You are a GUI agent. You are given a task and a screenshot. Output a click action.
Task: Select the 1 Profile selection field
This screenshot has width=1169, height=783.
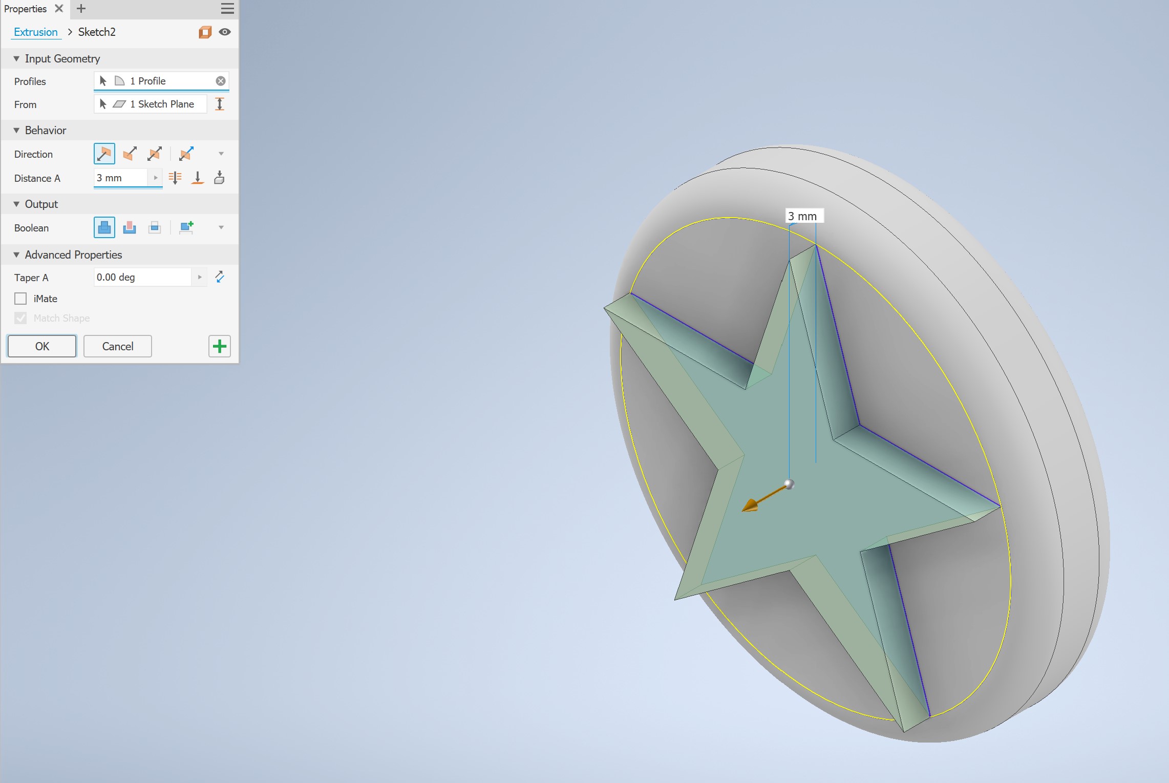pyautogui.click(x=161, y=81)
